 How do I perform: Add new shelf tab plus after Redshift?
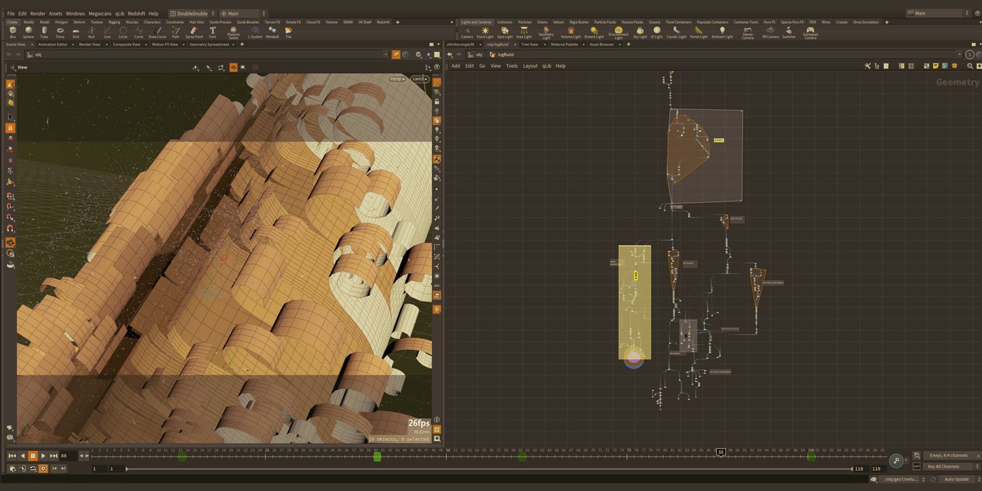click(398, 22)
